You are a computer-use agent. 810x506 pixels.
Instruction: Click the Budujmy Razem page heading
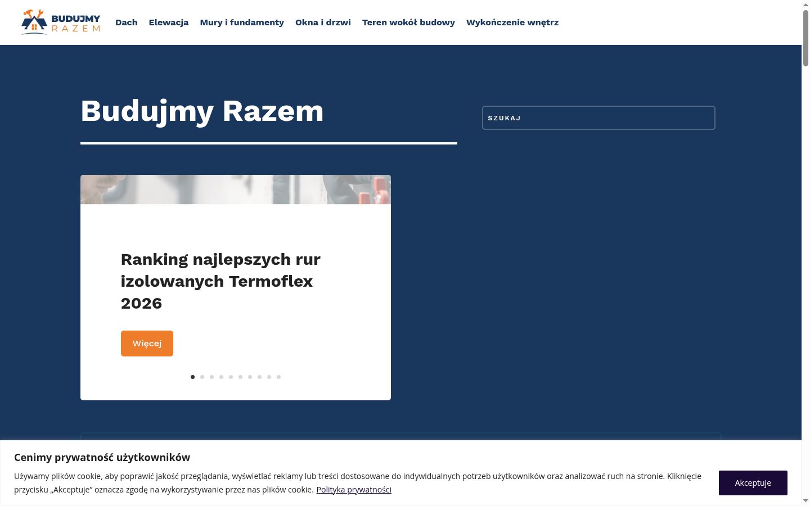[202, 111]
